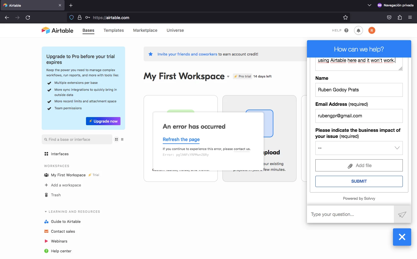Click the Name input field

359,90
